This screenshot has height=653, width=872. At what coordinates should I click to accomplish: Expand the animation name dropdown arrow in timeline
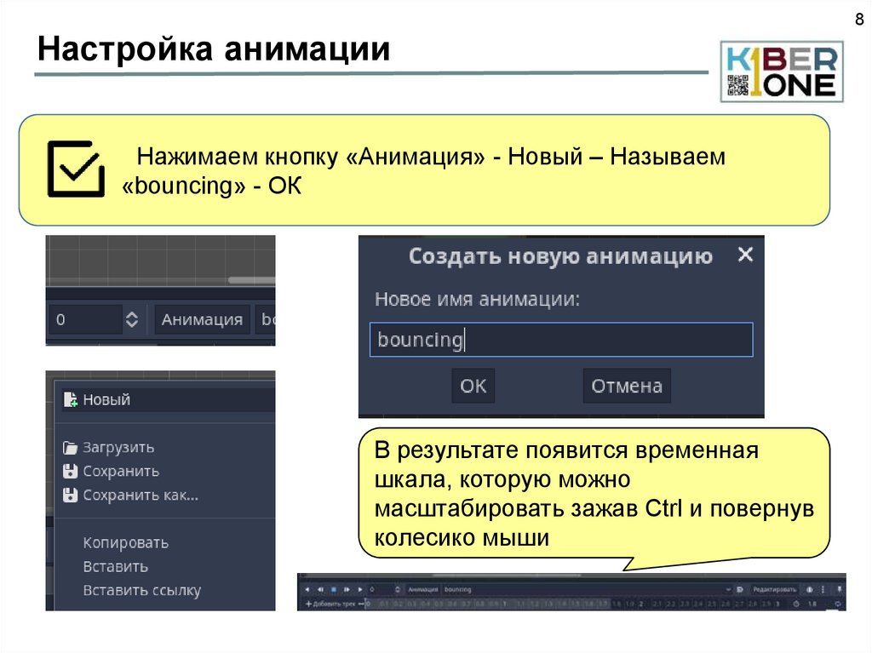click(x=729, y=590)
